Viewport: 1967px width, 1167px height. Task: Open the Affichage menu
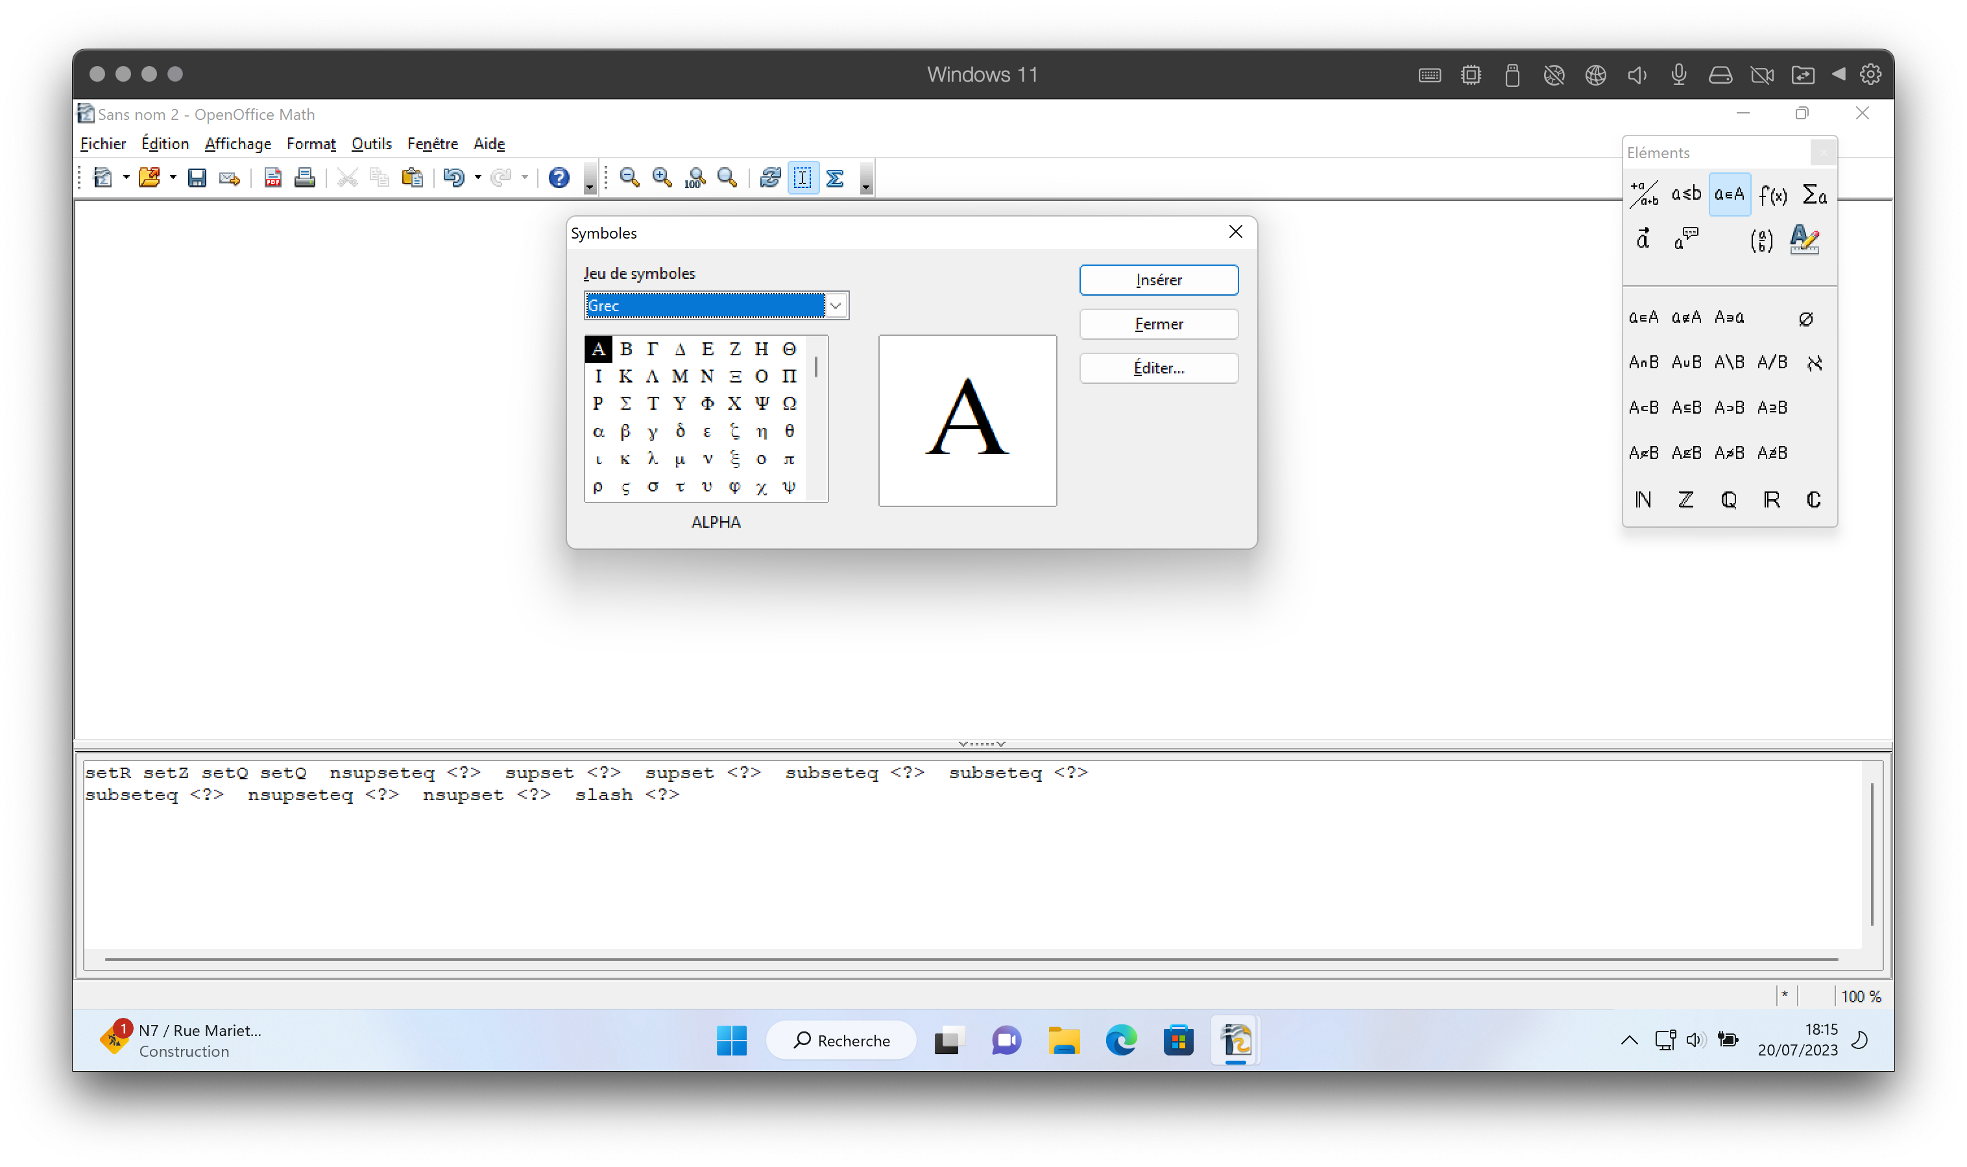point(237,144)
